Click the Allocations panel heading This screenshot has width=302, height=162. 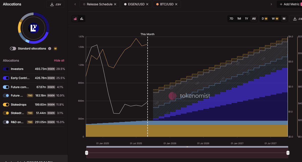12,4
